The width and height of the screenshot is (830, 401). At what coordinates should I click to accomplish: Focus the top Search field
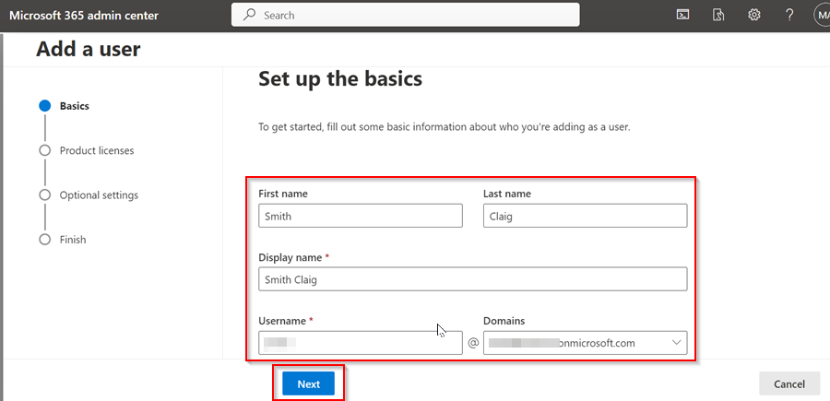406,16
